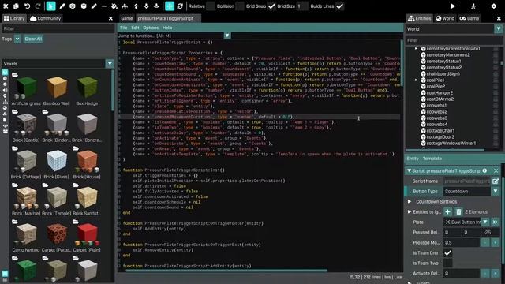This screenshot has height=284, width=505.
Task: Click the Grid Size input field
Action: pyautogui.click(x=302, y=6)
